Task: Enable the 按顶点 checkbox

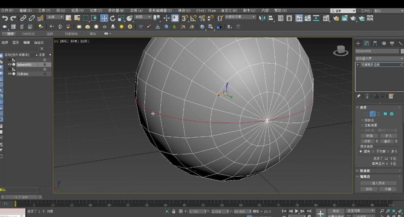Action: pyautogui.click(x=362, y=120)
